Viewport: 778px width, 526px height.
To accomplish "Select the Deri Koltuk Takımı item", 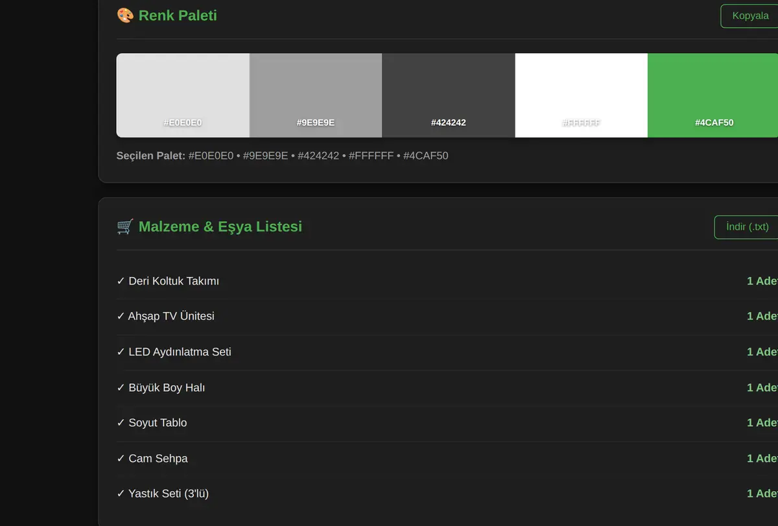I will pyautogui.click(x=168, y=281).
